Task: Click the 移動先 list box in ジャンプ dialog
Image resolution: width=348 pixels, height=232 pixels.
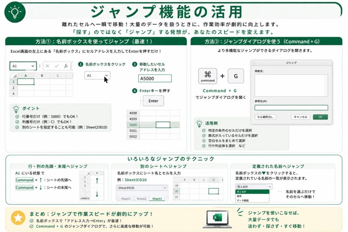Action: coord(291,85)
